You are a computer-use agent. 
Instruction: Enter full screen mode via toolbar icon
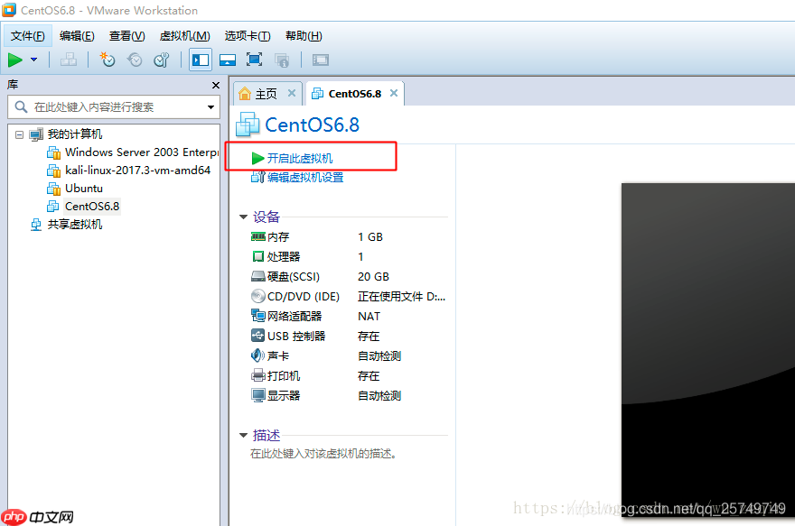254,60
